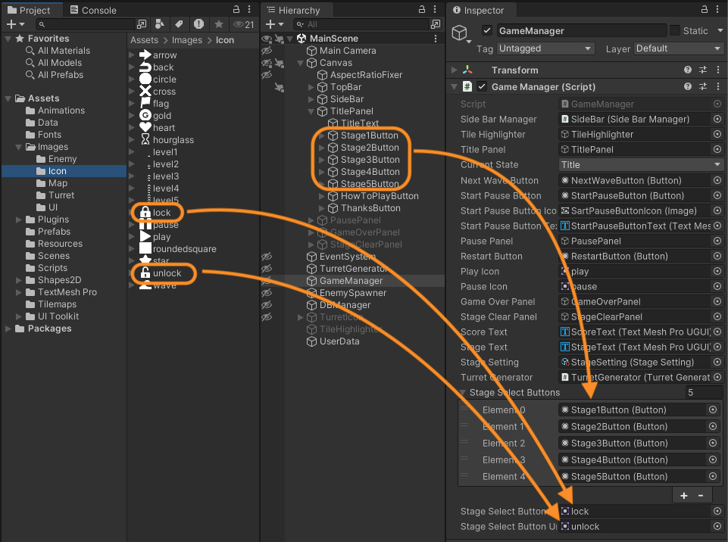Open the Current State dropdown showing Title

(641, 165)
